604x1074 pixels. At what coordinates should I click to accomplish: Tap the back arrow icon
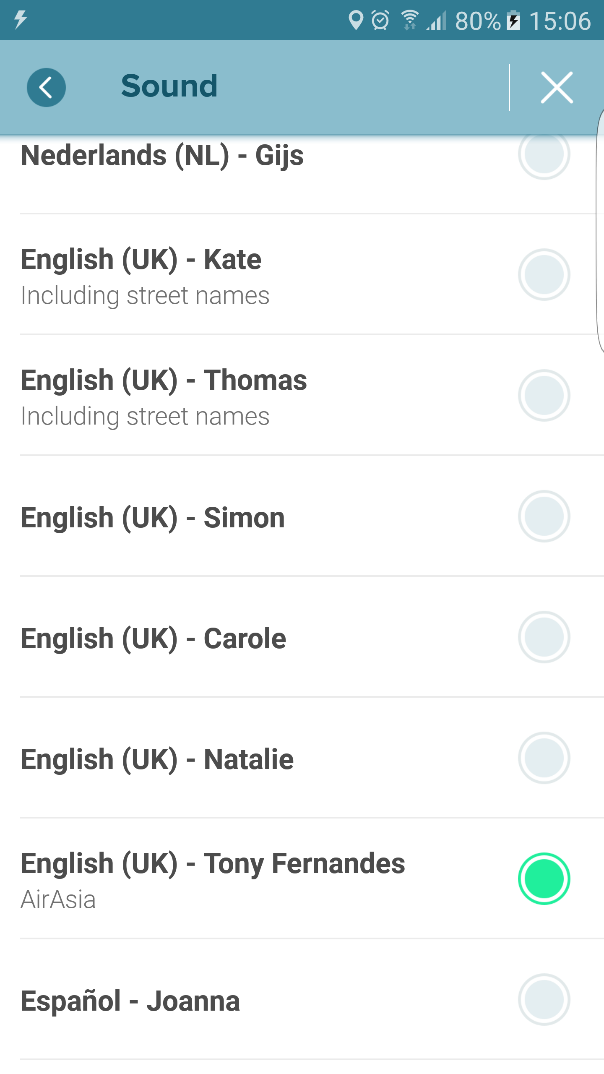tap(46, 87)
